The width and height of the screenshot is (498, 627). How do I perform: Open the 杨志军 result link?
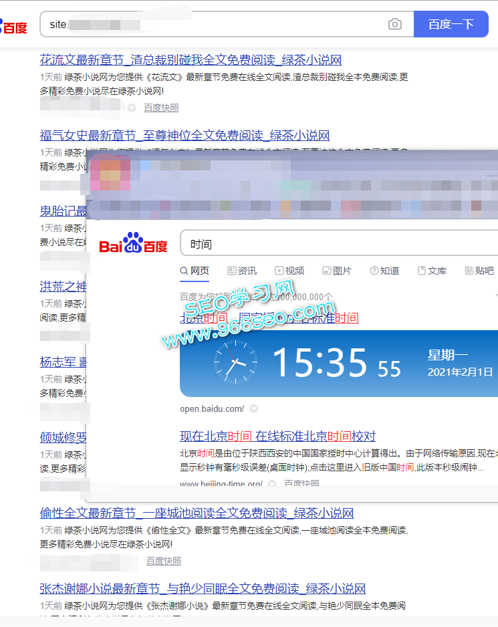pos(63,362)
